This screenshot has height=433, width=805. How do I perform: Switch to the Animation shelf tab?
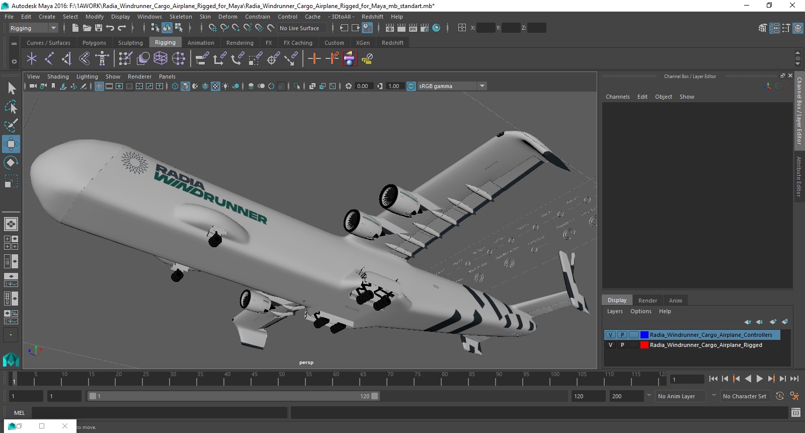pyautogui.click(x=201, y=43)
